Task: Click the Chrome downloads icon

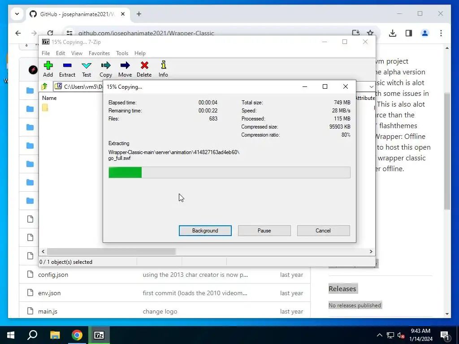Action: coord(393,33)
